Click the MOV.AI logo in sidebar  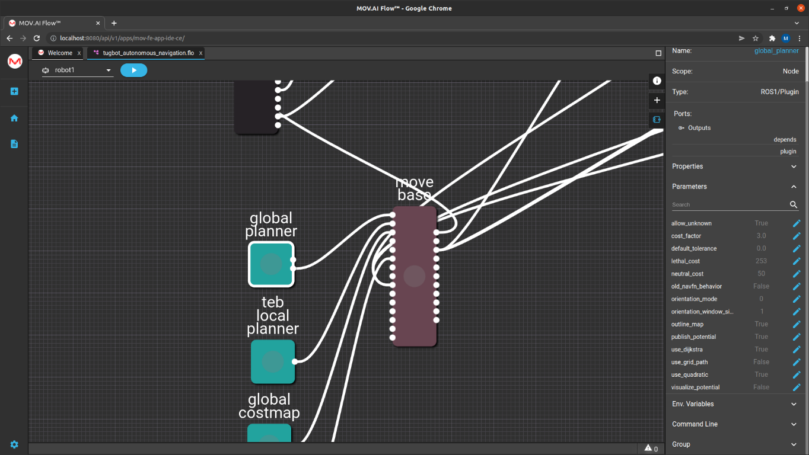15,61
